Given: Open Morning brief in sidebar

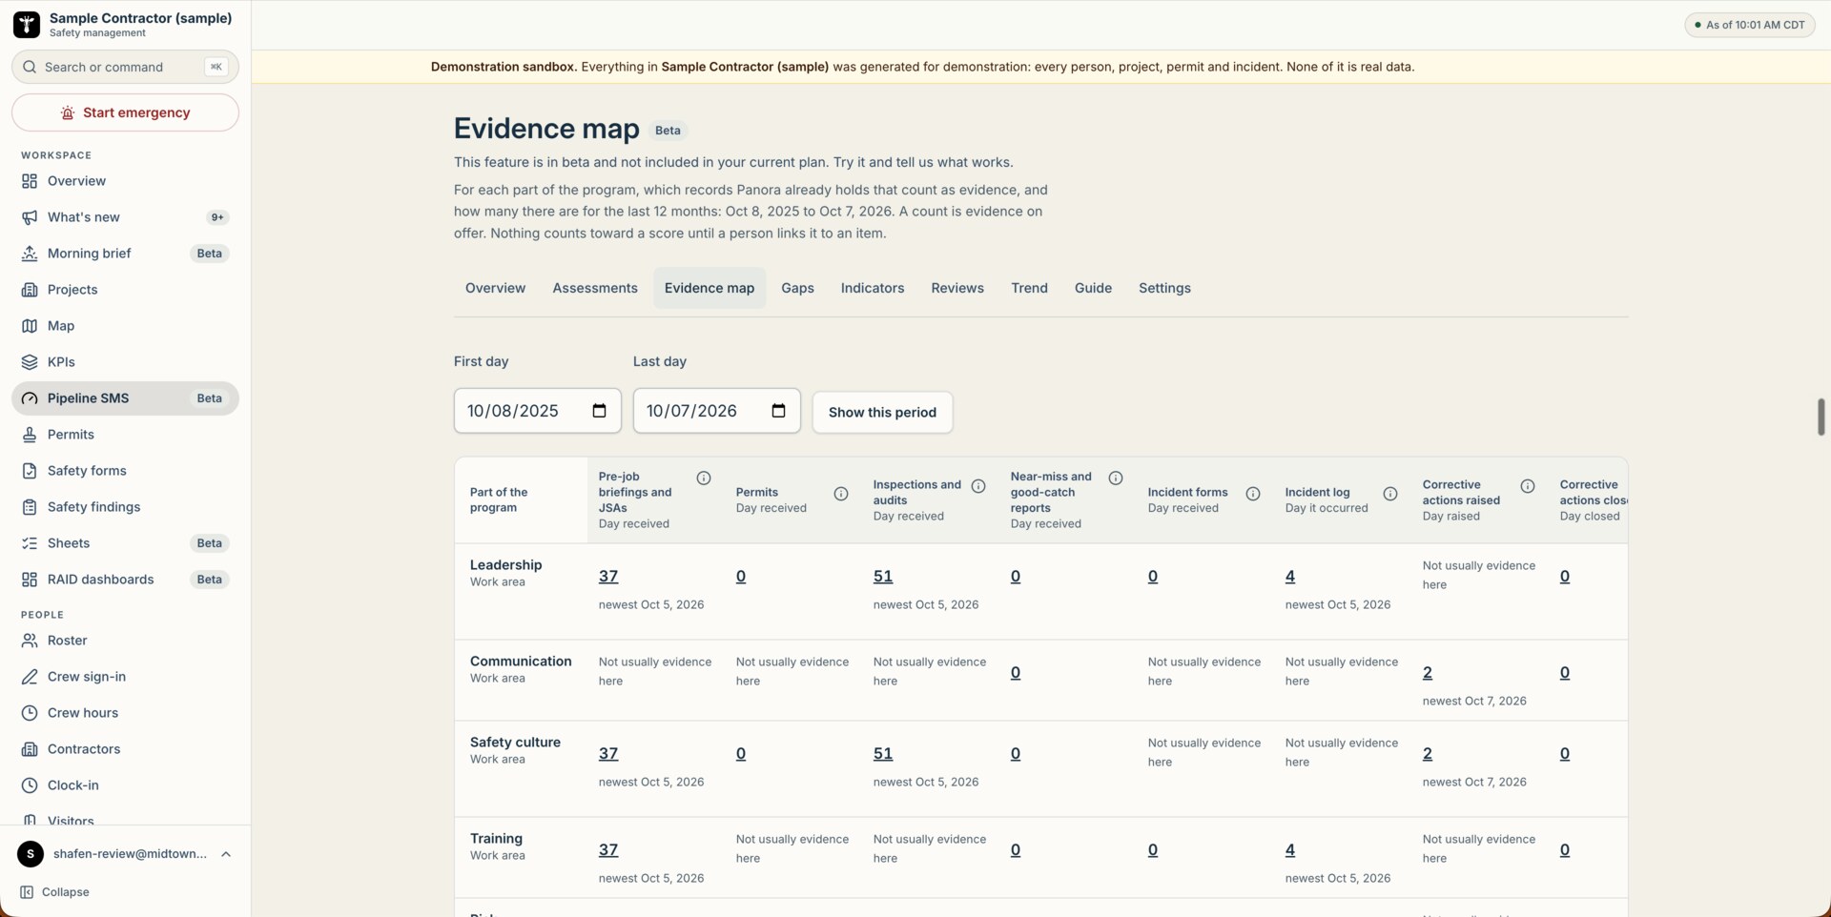Looking at the screenshot, I should tap(125, 254).
